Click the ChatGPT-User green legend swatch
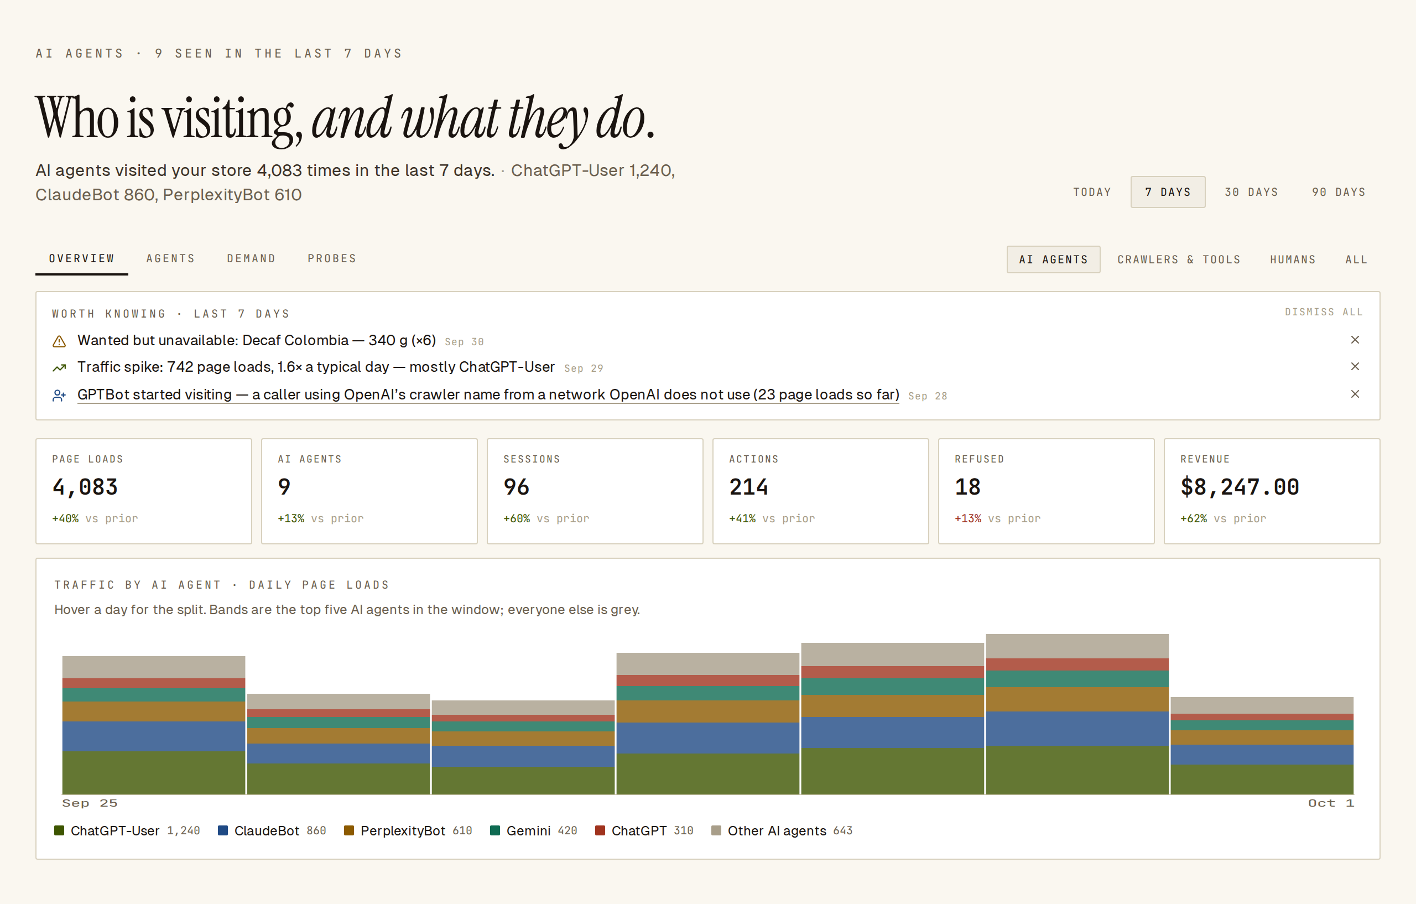Image resolution: width=1416 pixels, height=904 pixels. (59, 830)
